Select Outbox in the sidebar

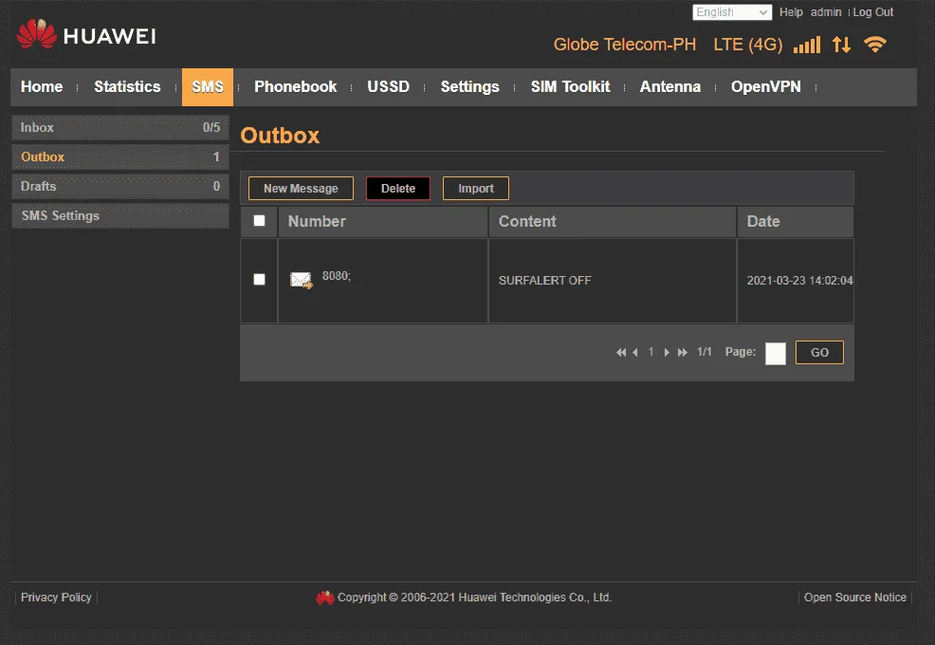point(120,157)
